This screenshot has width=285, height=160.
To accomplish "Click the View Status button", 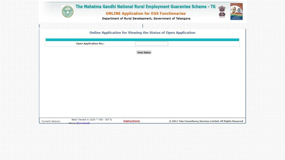I will [144, 52].
